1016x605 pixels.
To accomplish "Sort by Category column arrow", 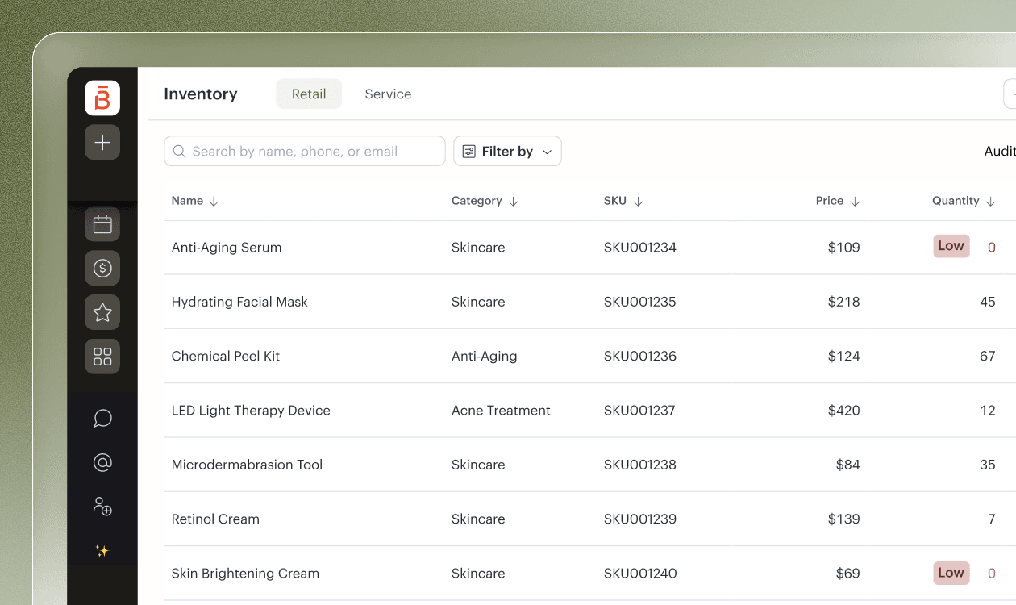I will 514,202.
